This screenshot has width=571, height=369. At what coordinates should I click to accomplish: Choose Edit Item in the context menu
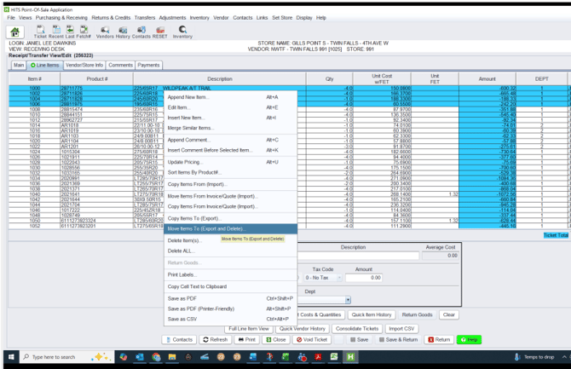230,107
